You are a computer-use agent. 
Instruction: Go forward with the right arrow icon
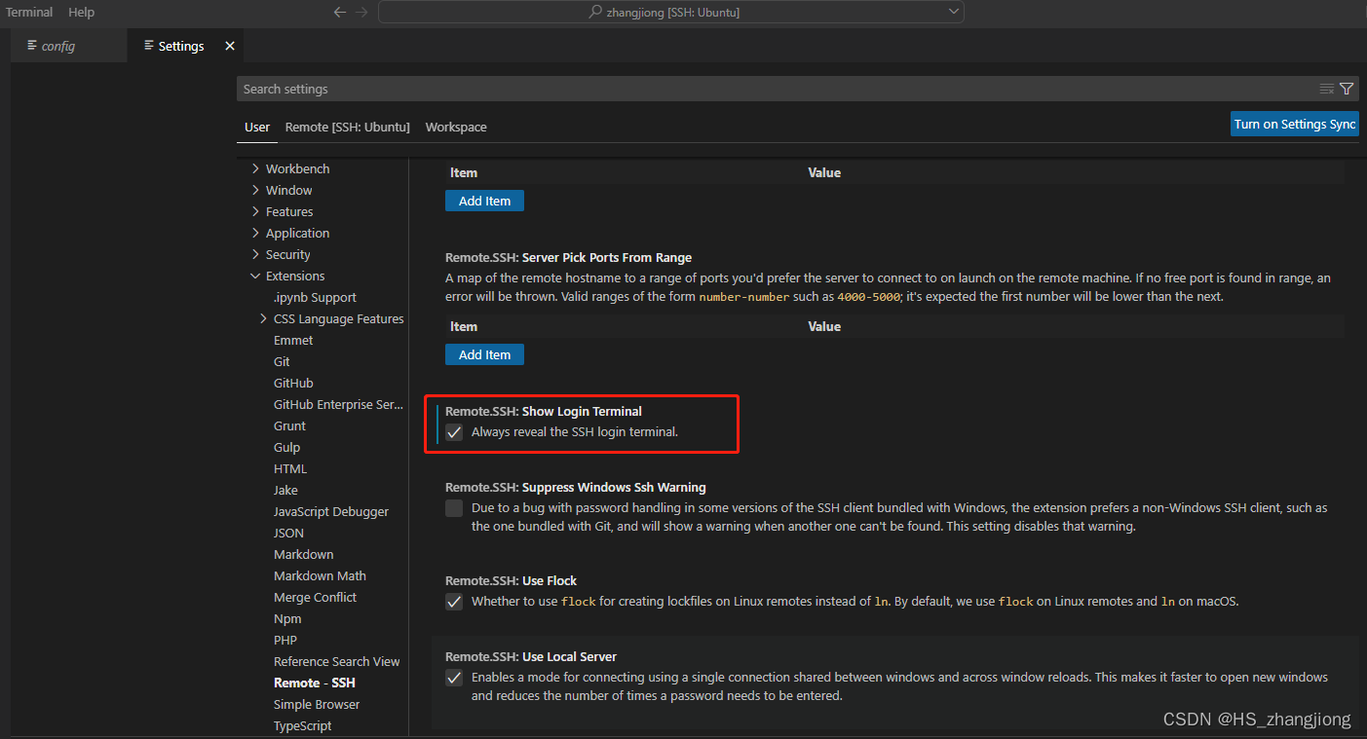pyautogui.click(x=362, y=13)
